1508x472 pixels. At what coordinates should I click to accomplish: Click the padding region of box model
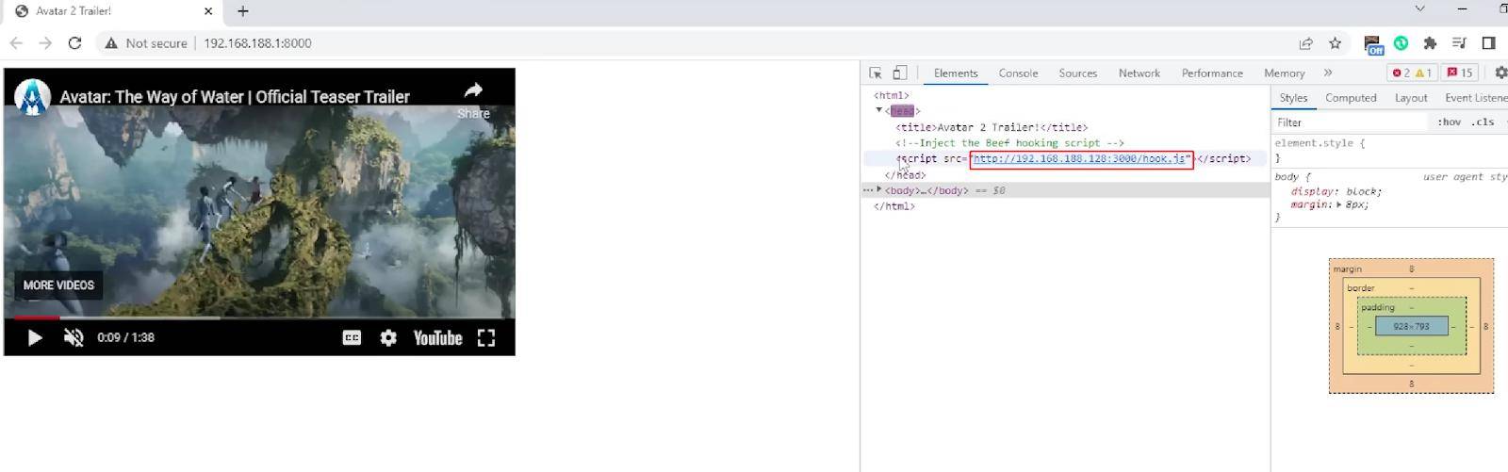tap(1377, 307)
